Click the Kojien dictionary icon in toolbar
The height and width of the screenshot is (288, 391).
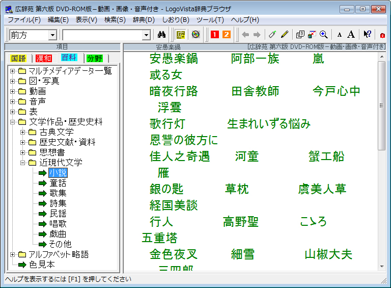click(x=181, y=35)
